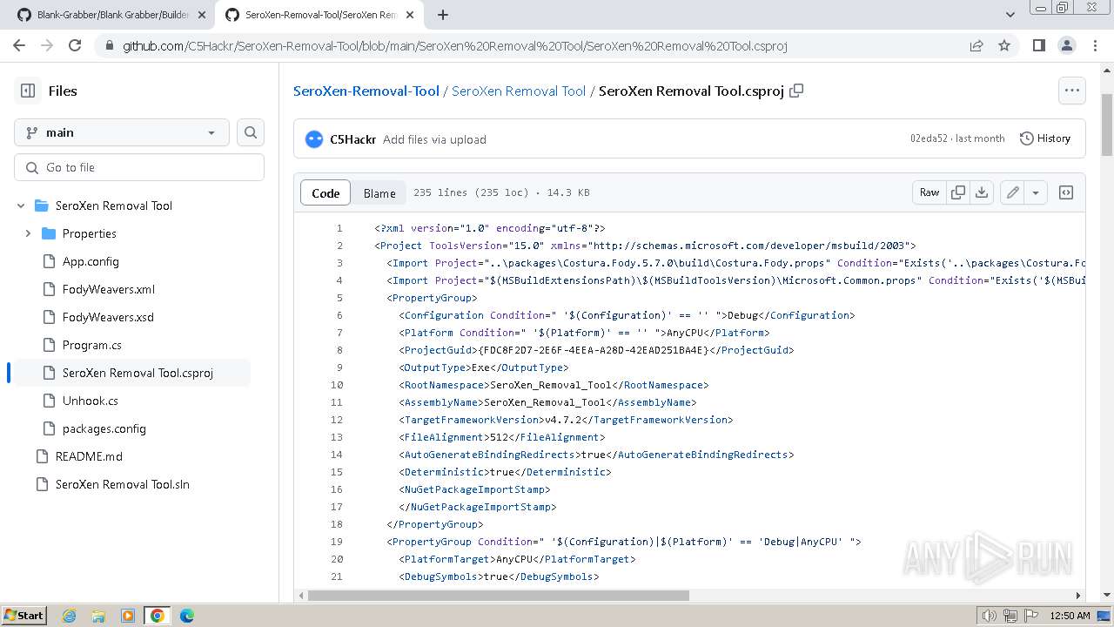Image resolution: width=1114 pixels, height=627 pixels.
Task: Open Program.cs file
Action: pos(92,345)
